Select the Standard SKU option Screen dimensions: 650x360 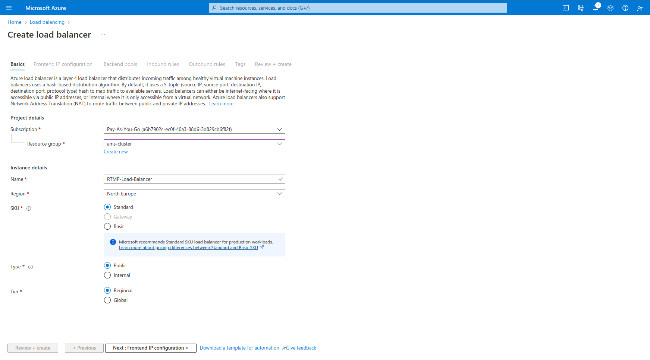click(x=107, y=207)
